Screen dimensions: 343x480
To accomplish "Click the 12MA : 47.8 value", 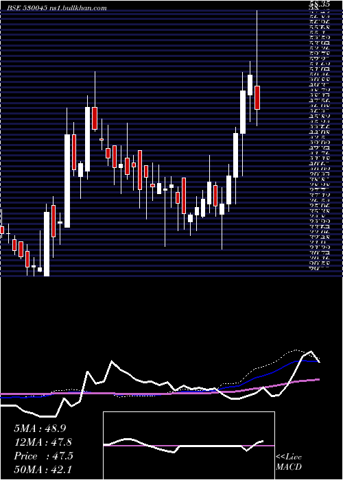I will point(43,442).
